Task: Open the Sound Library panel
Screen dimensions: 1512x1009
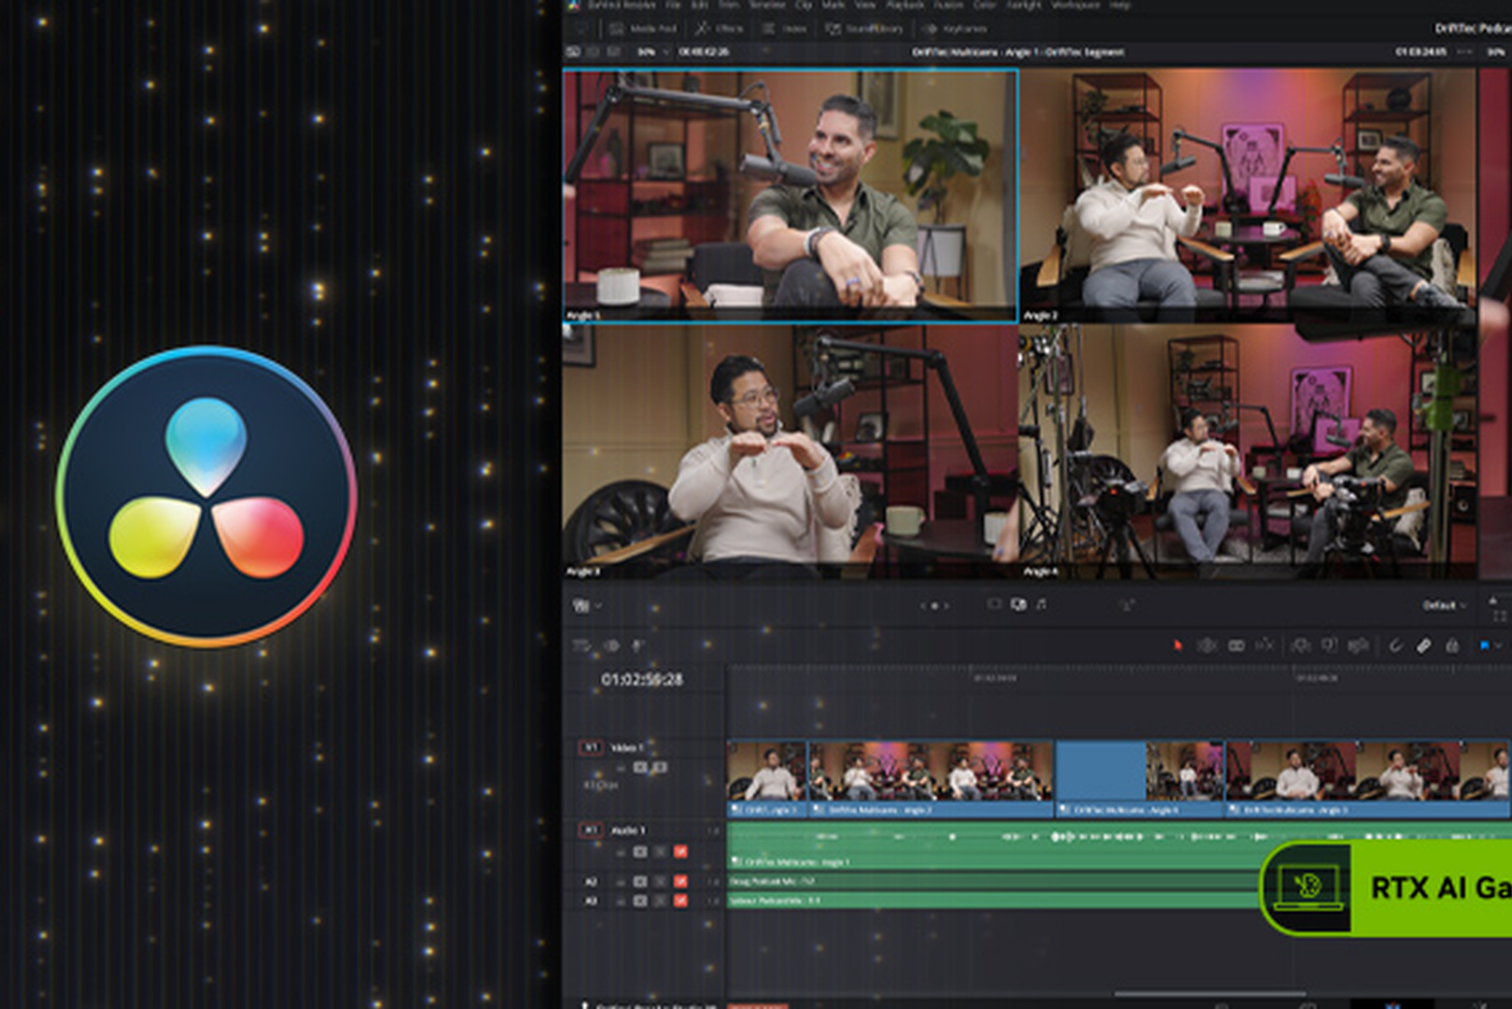Action: tap(864, 28)
